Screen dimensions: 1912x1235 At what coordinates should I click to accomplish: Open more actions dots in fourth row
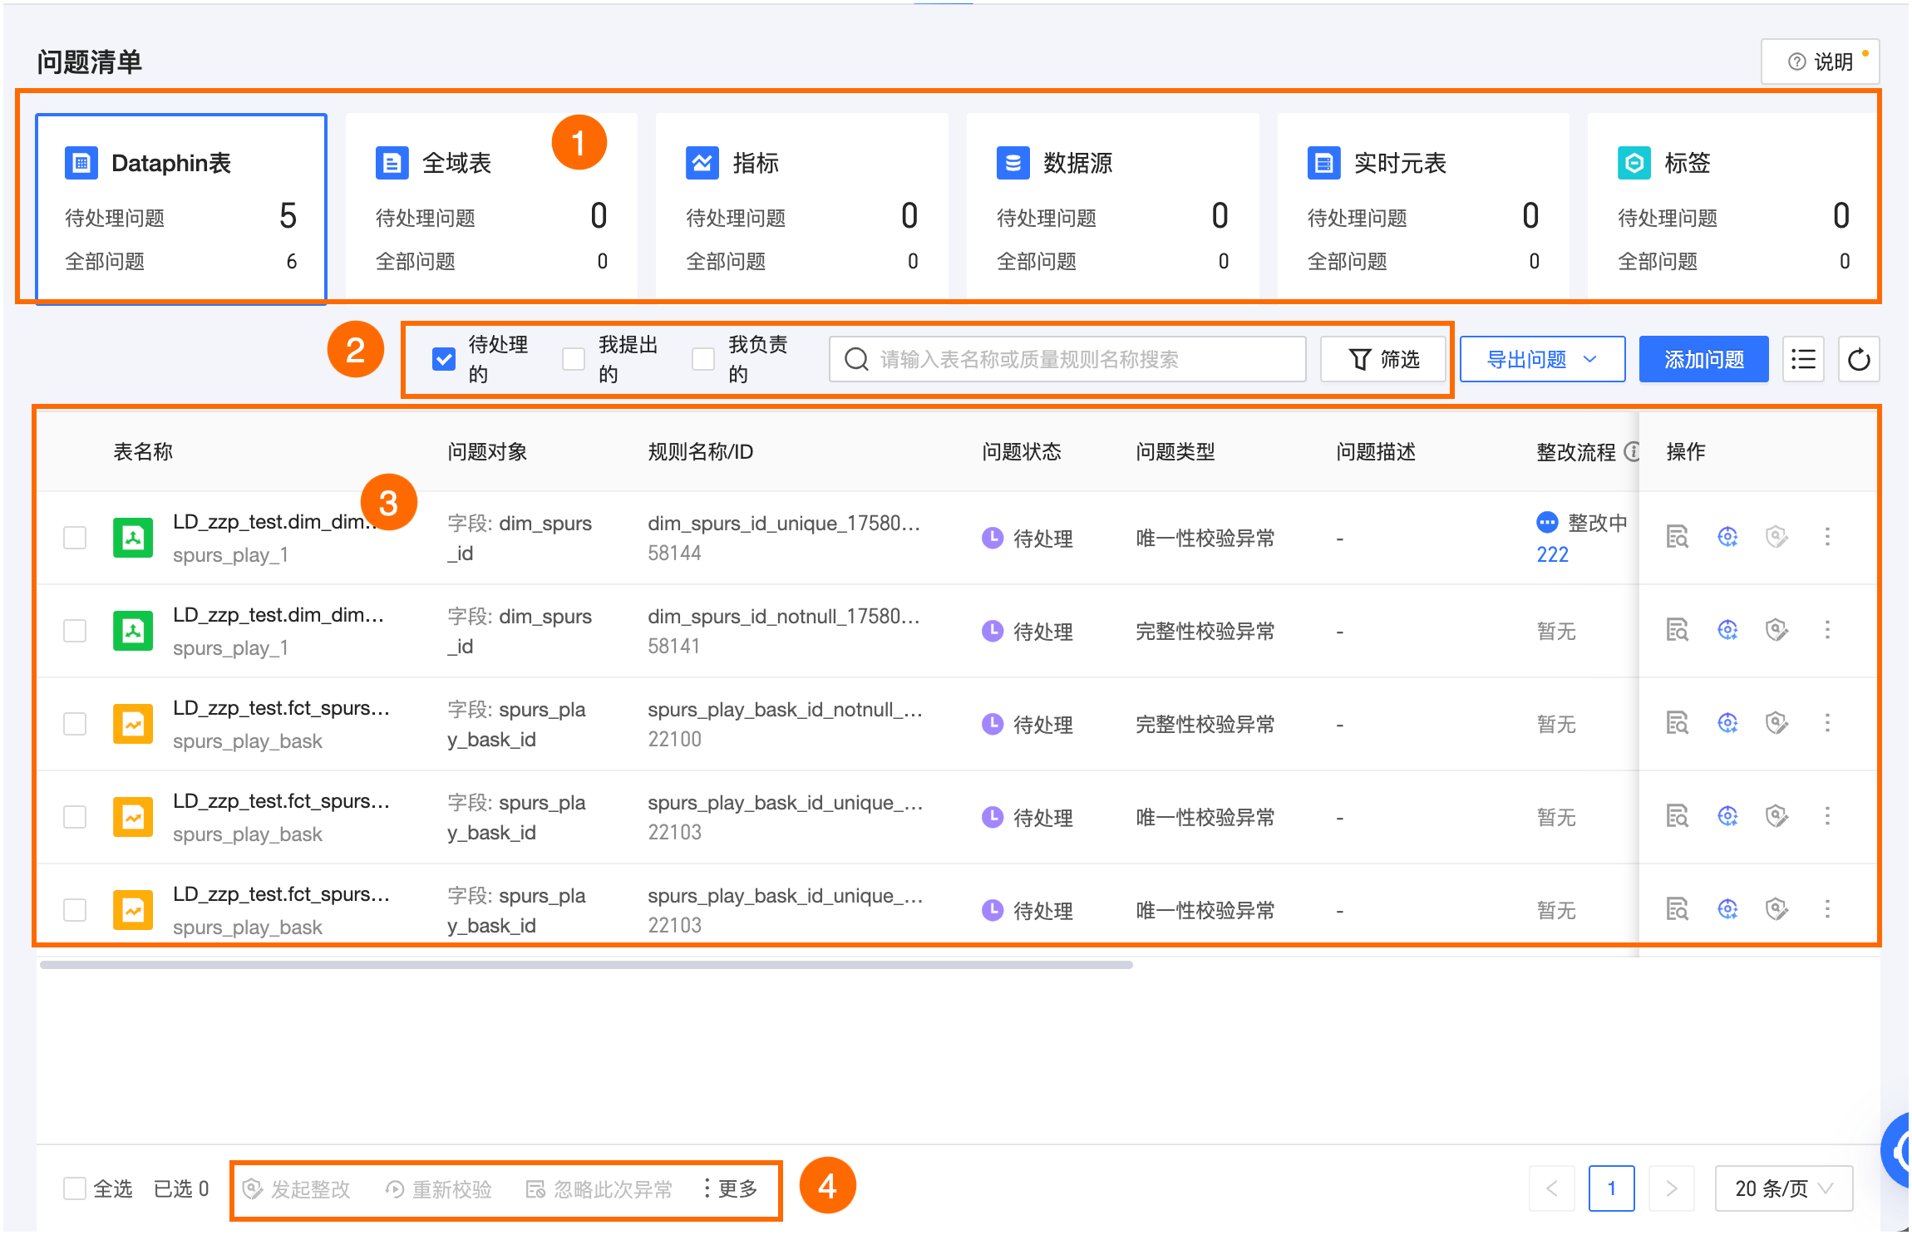point(1826,816)
